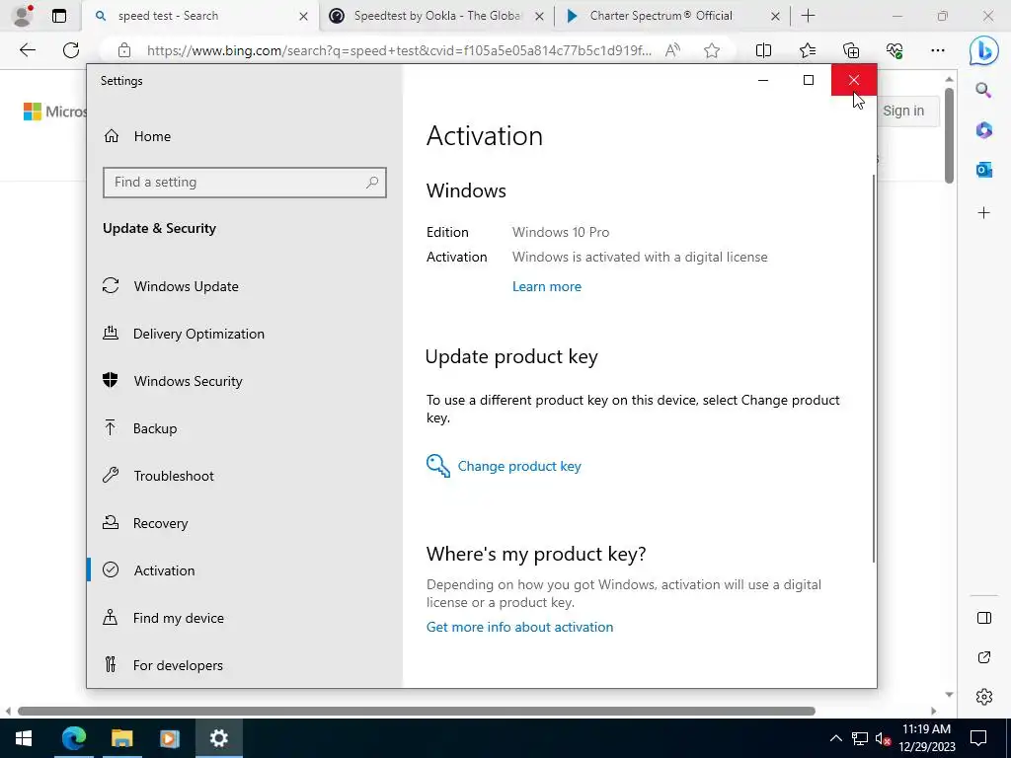
Task: Open Microsoft 365 sidebar icon
Action: [984, 130]
